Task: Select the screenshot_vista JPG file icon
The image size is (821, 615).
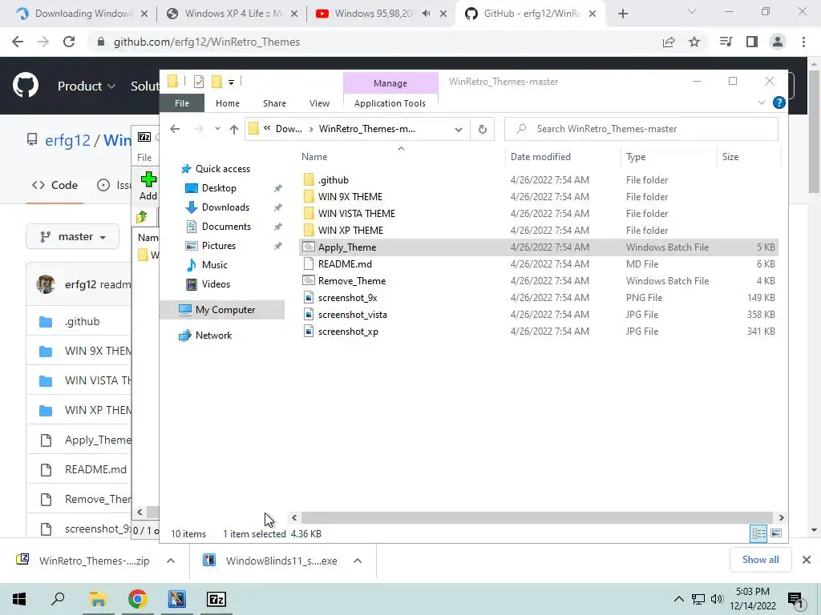Action: (x=309, y=314)
